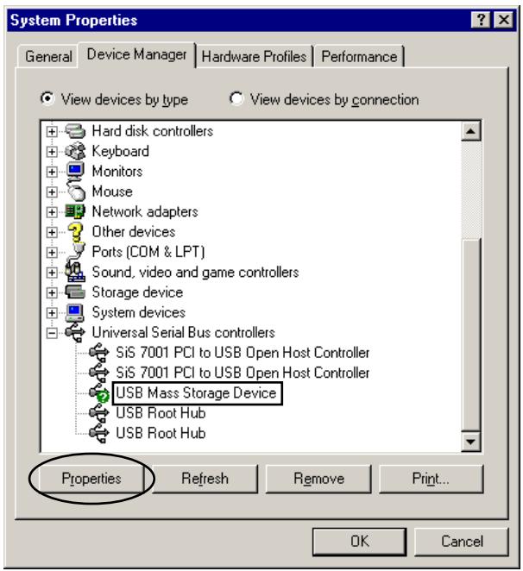Click the Refresh button
523x571 pixels.
pos(205,479)
